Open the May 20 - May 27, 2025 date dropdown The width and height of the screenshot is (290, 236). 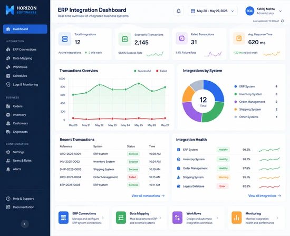pyautogui.click(x=212, y=11)
